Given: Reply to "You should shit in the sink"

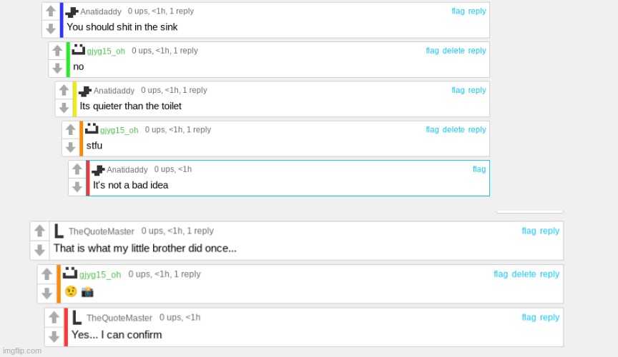Looking at the screenshot, I should pos(477,11).
